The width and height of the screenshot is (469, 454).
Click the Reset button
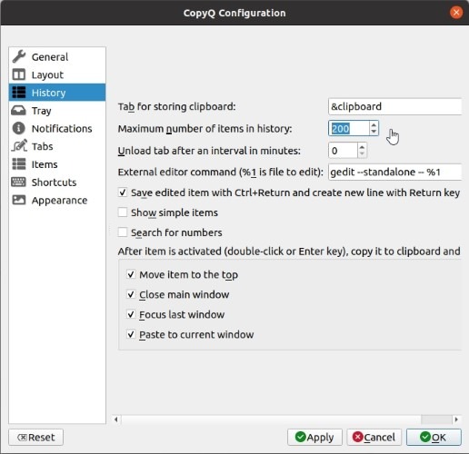click(36, 437)
